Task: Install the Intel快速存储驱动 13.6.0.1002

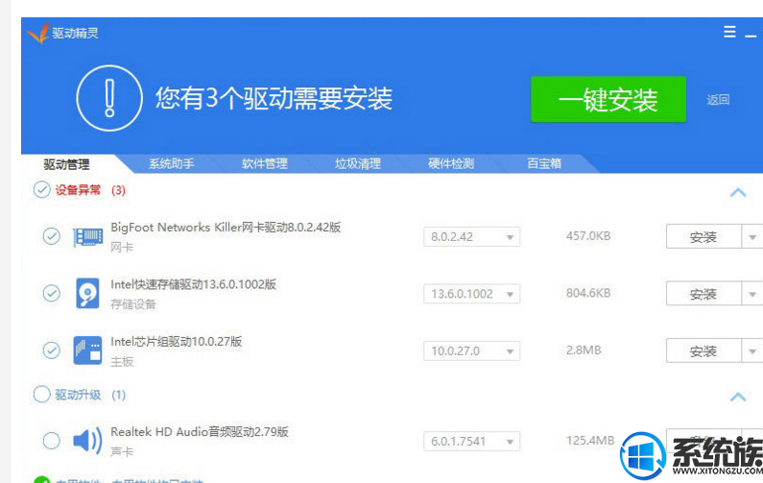Action: click(703, 294)
